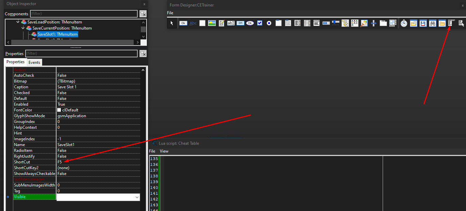Select the TFindDialog binoculars icon

click(433, 23)
